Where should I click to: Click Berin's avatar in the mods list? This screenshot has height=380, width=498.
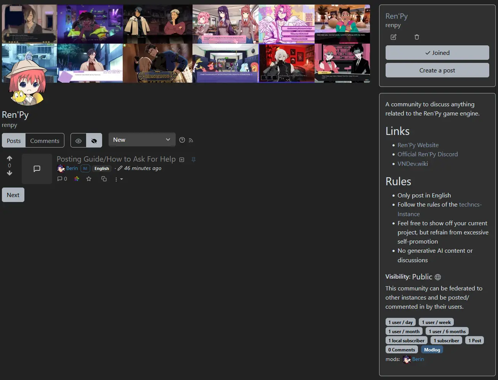[x=407, y=359]
